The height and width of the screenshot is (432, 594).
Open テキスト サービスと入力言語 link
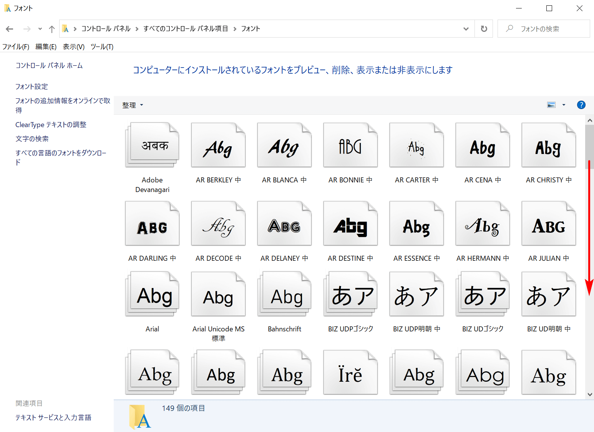pyautogui.click(x=53, y=418)
